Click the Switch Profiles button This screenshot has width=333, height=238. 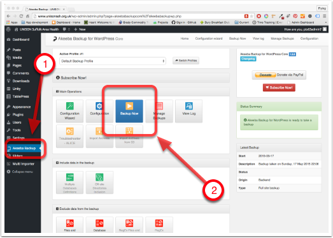[186, 61]
